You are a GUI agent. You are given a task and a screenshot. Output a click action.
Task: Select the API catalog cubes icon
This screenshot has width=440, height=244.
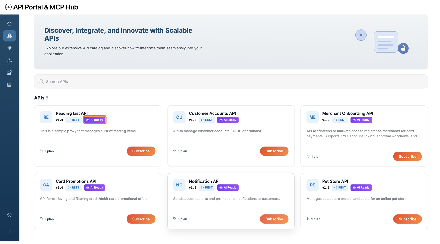(x=9, y=36)
